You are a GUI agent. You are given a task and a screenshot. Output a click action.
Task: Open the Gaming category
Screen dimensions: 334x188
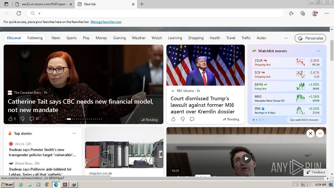point(120,38)
